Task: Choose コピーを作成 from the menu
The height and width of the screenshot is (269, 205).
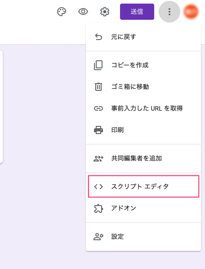Action: click(143, 65)
